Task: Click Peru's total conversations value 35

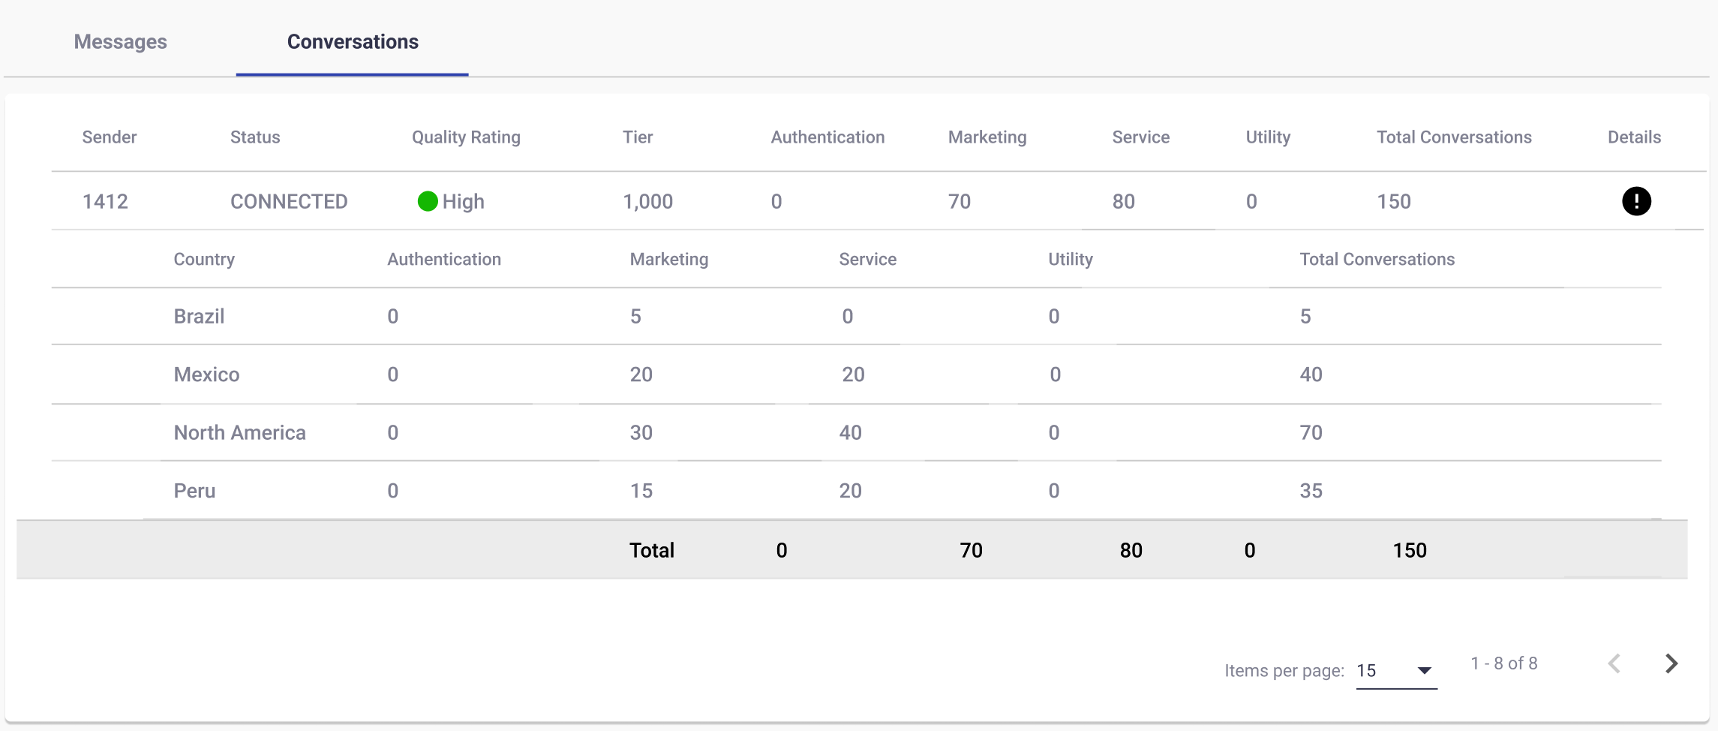Action: click(x=1311, y=490)
